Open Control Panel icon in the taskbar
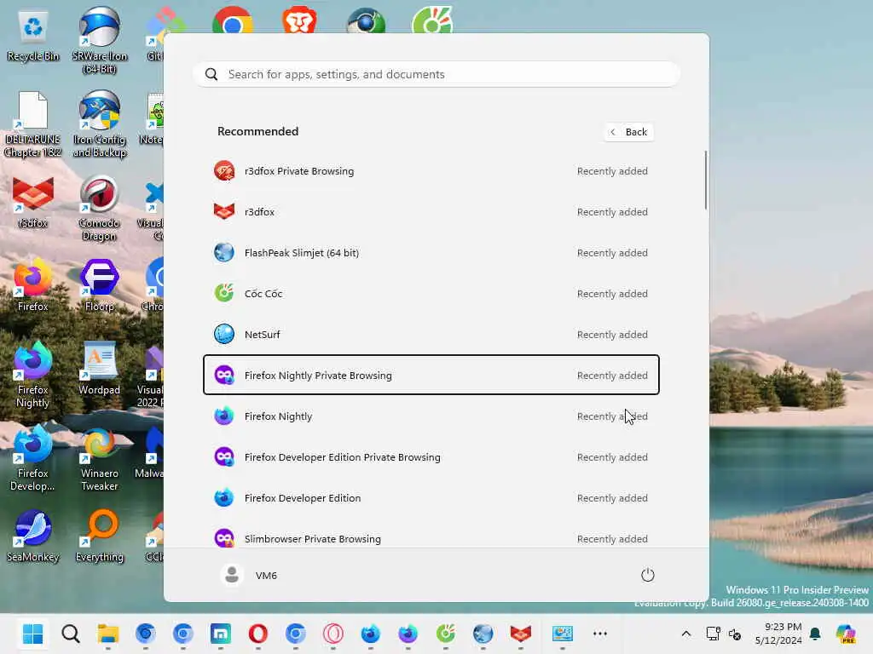This screenshot has width=873, height=654. 563,634
